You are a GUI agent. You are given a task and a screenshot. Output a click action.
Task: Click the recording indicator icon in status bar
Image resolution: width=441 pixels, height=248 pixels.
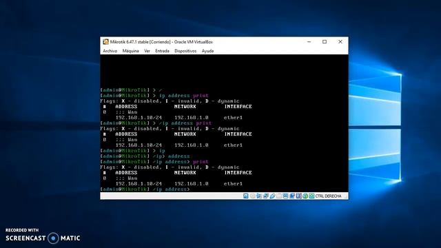(292, 196)
